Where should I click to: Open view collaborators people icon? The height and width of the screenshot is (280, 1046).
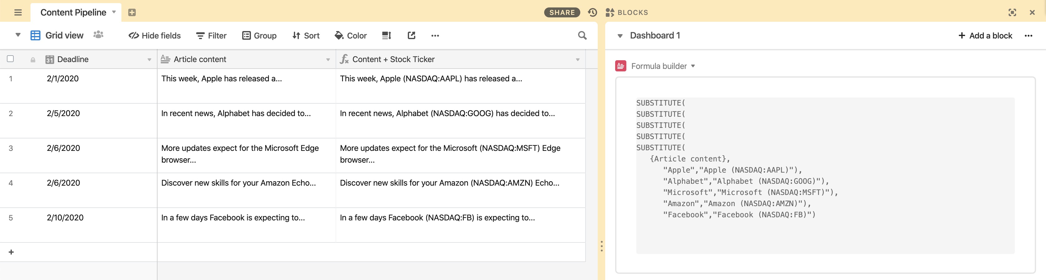coord(98,35)
